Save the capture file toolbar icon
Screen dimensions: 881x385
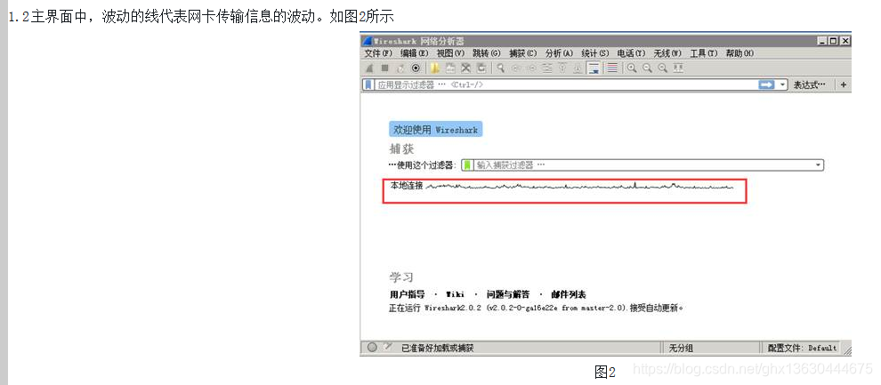tap(450, 68)
